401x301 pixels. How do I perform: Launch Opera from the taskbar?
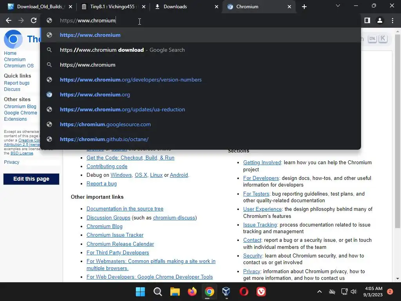(244, 292)
